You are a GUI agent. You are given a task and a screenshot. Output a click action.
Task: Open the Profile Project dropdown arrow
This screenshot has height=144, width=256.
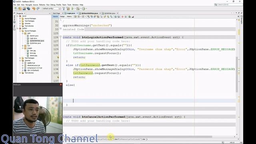86,9
